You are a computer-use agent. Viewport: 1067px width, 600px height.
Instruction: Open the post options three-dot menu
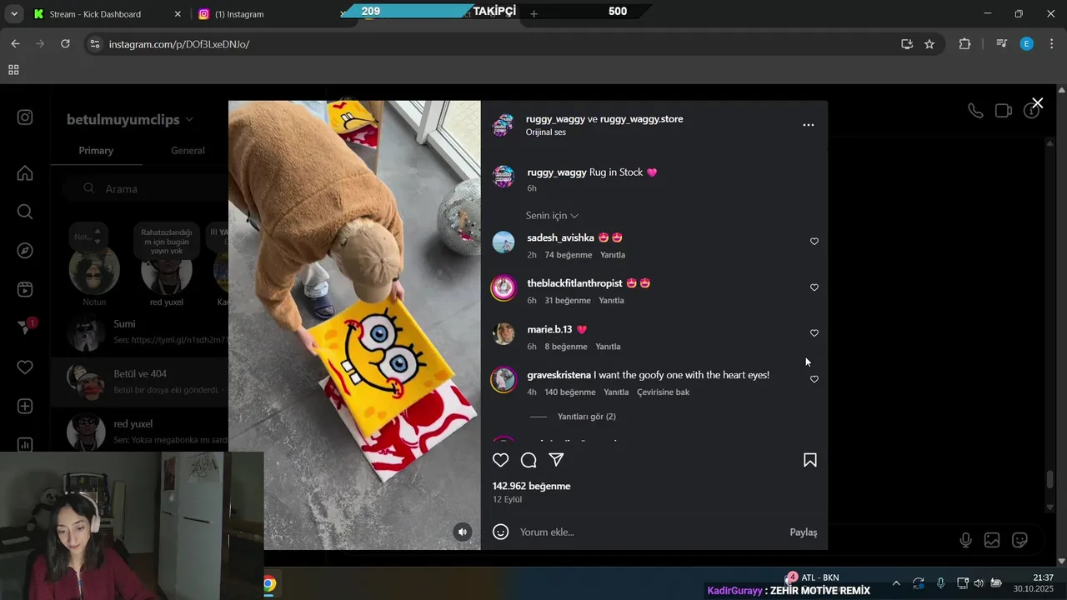pos(808,125)
